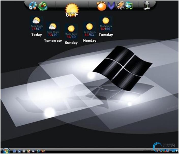Screen dimensions: 179x154
Task: Click the 67°F current temperature
Action: click(x=72, y=15)
